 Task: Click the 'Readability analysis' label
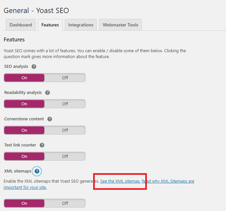point(23,93)
